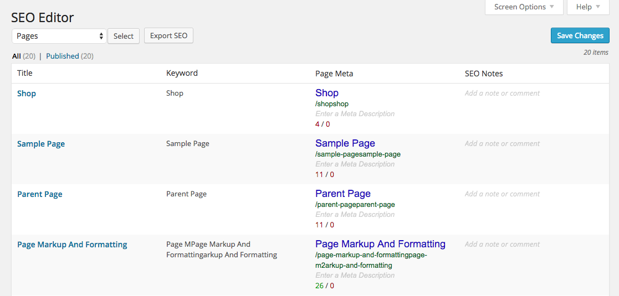Screen dimensions: 619x296
Task: Add meta description for Page Markup And Formatting
Action: [x=355, y=276]
